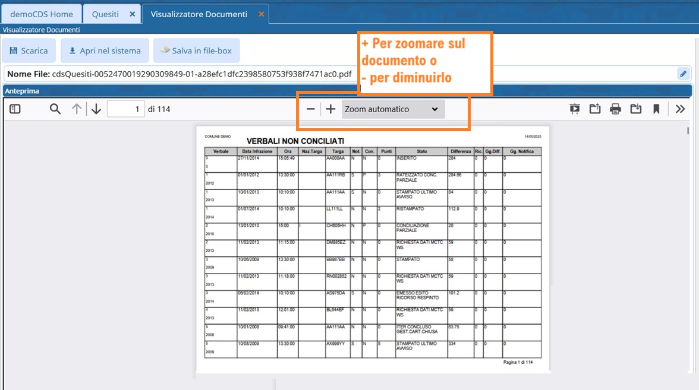Viewport: 699px width, 390px height.
Task: Click the open file icon in PDF toolbar
Action: pos(595,109)
